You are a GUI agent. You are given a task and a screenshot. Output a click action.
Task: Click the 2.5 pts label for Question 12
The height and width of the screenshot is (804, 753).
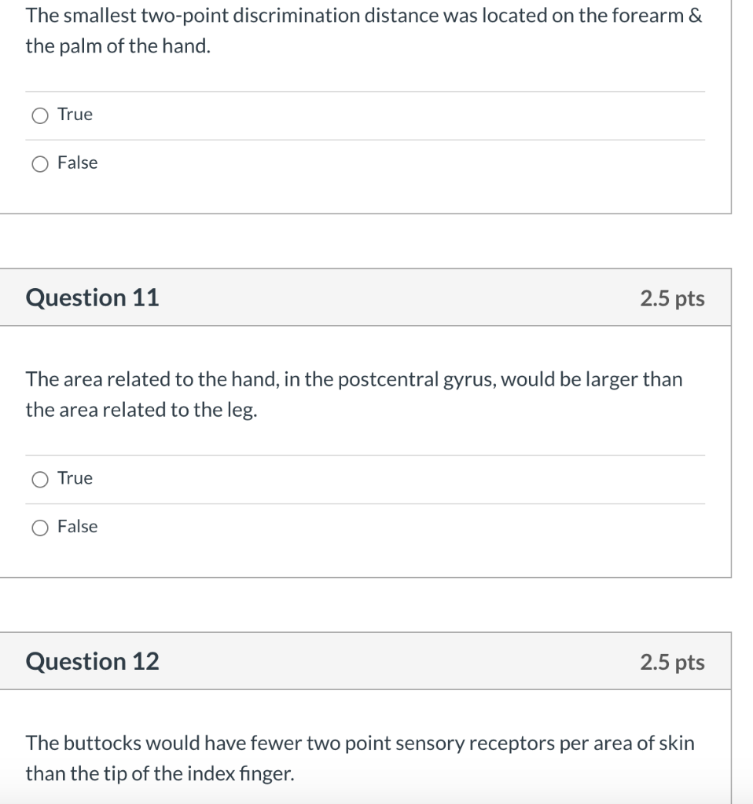[673, 662]
